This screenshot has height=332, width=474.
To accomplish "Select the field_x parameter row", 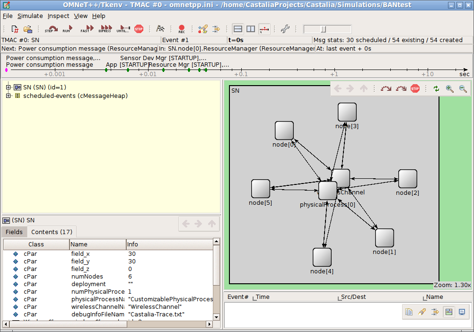I will (x=108, y=254).
